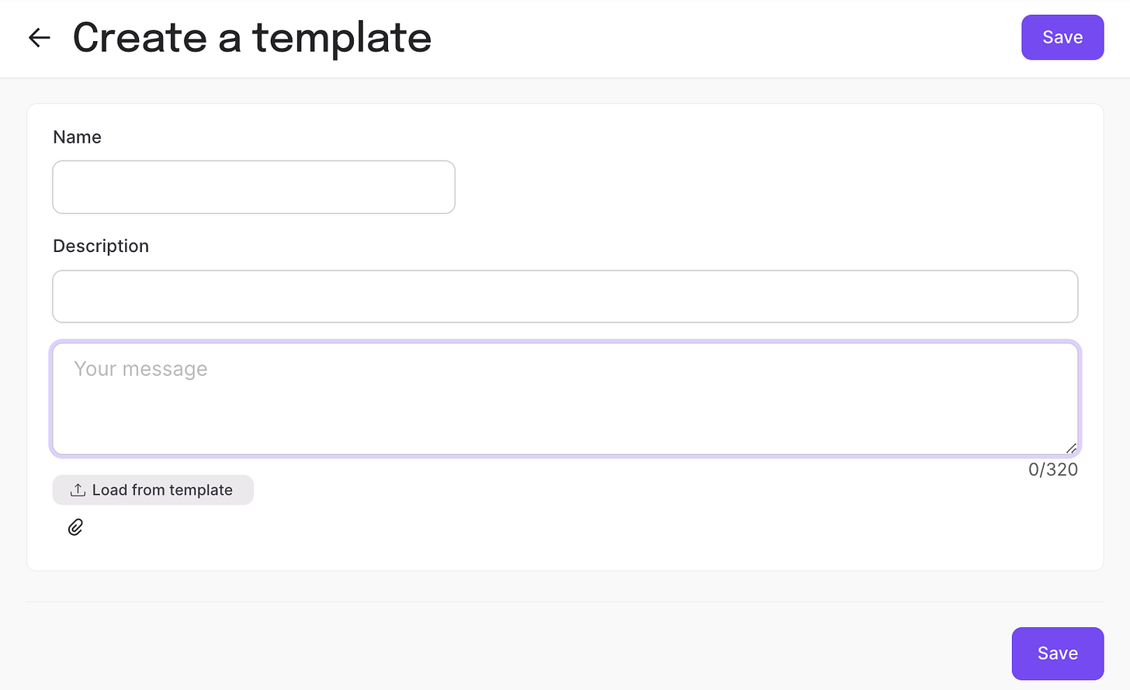The height and width of the screenshot is (690, 1130).
Task: Click the paperclip attachment icon
Action: [75, 527]
